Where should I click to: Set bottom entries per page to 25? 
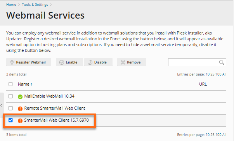(x=212, y=134)
